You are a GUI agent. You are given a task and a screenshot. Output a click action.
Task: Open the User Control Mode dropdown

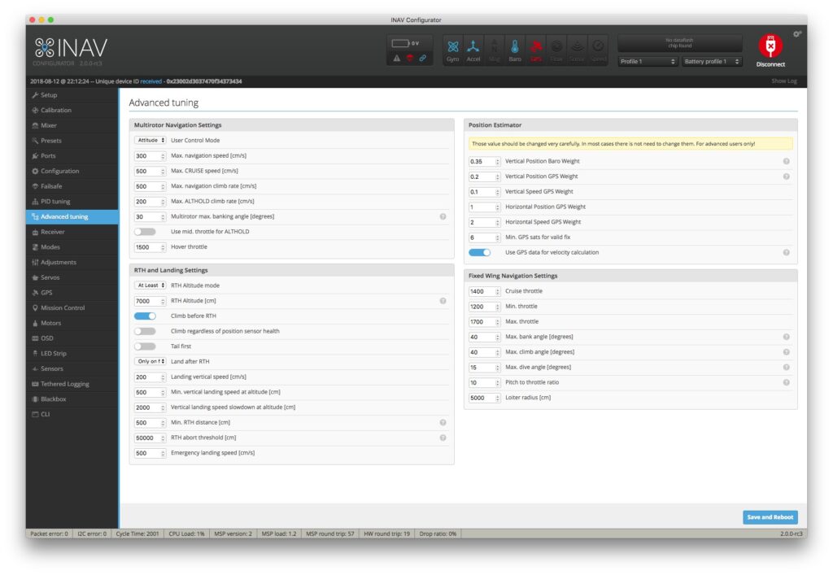pyautogui.click(x=150, y=141)
